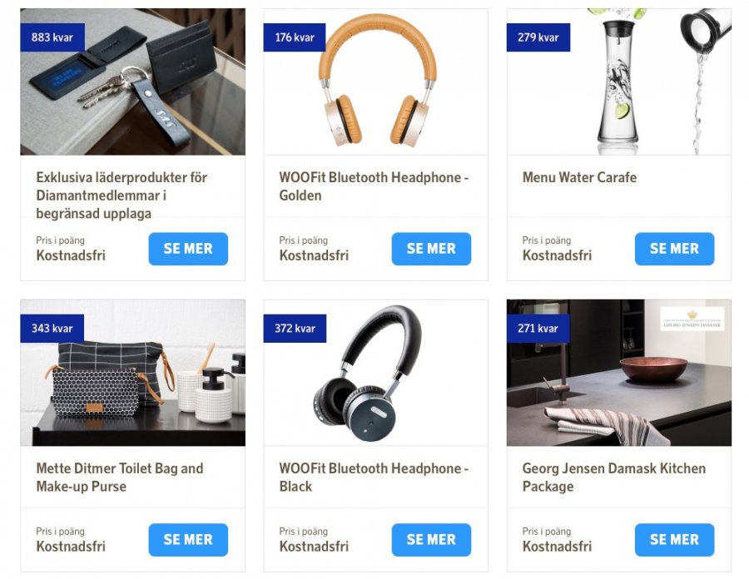The image size is (749, 579).
Task: Click SE MER for Georg Jensen package
Action: [674, 540]
